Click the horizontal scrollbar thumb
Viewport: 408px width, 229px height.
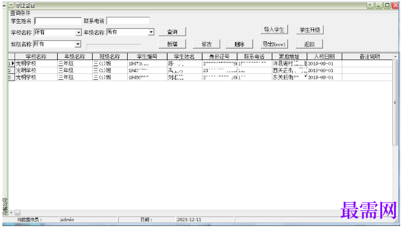17,213
